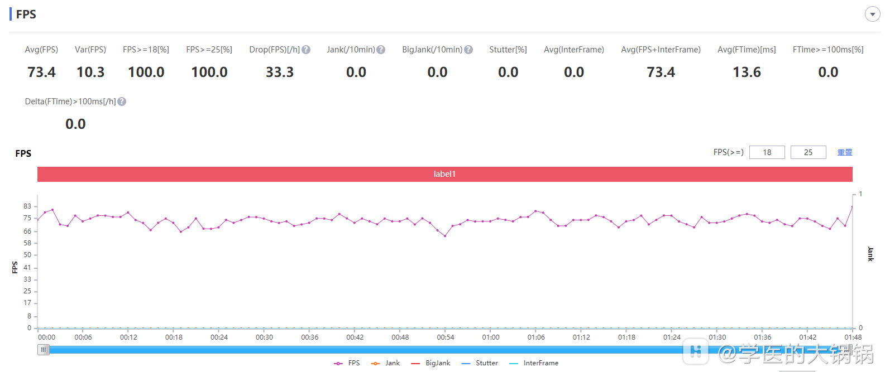Screen dimensions: 885x372
Task: Click the Drop(FPS) value 33.3
Action: pyautogui.click(x=280, y=73)
